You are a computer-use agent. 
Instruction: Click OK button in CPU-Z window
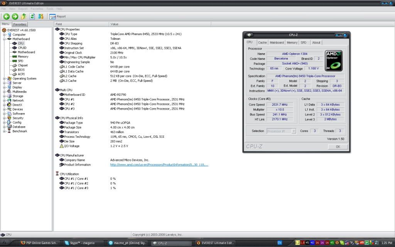pyautogui.click(x=338, y=147)
